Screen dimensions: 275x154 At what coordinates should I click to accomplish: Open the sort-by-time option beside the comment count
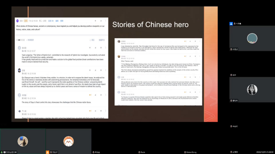[x=31, y=40]
